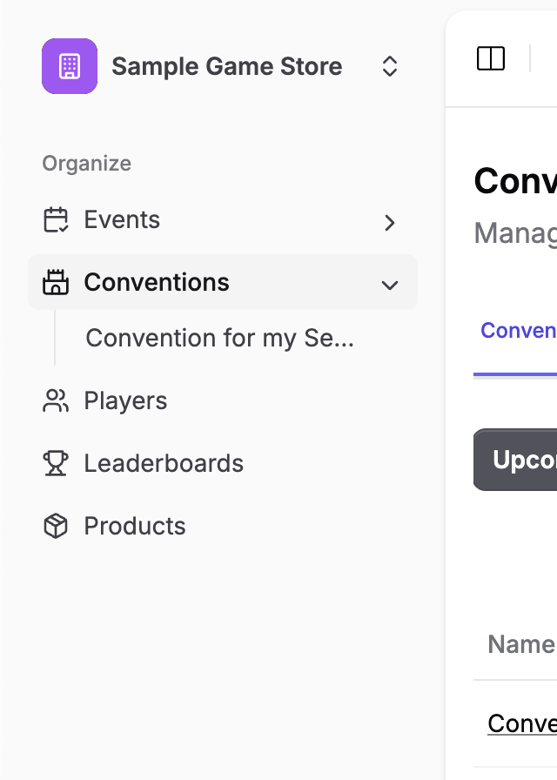Viewport: 557px width, 780px height.
Task: Toggle the sidebar panel icon
Action: [x=491, y=59]
